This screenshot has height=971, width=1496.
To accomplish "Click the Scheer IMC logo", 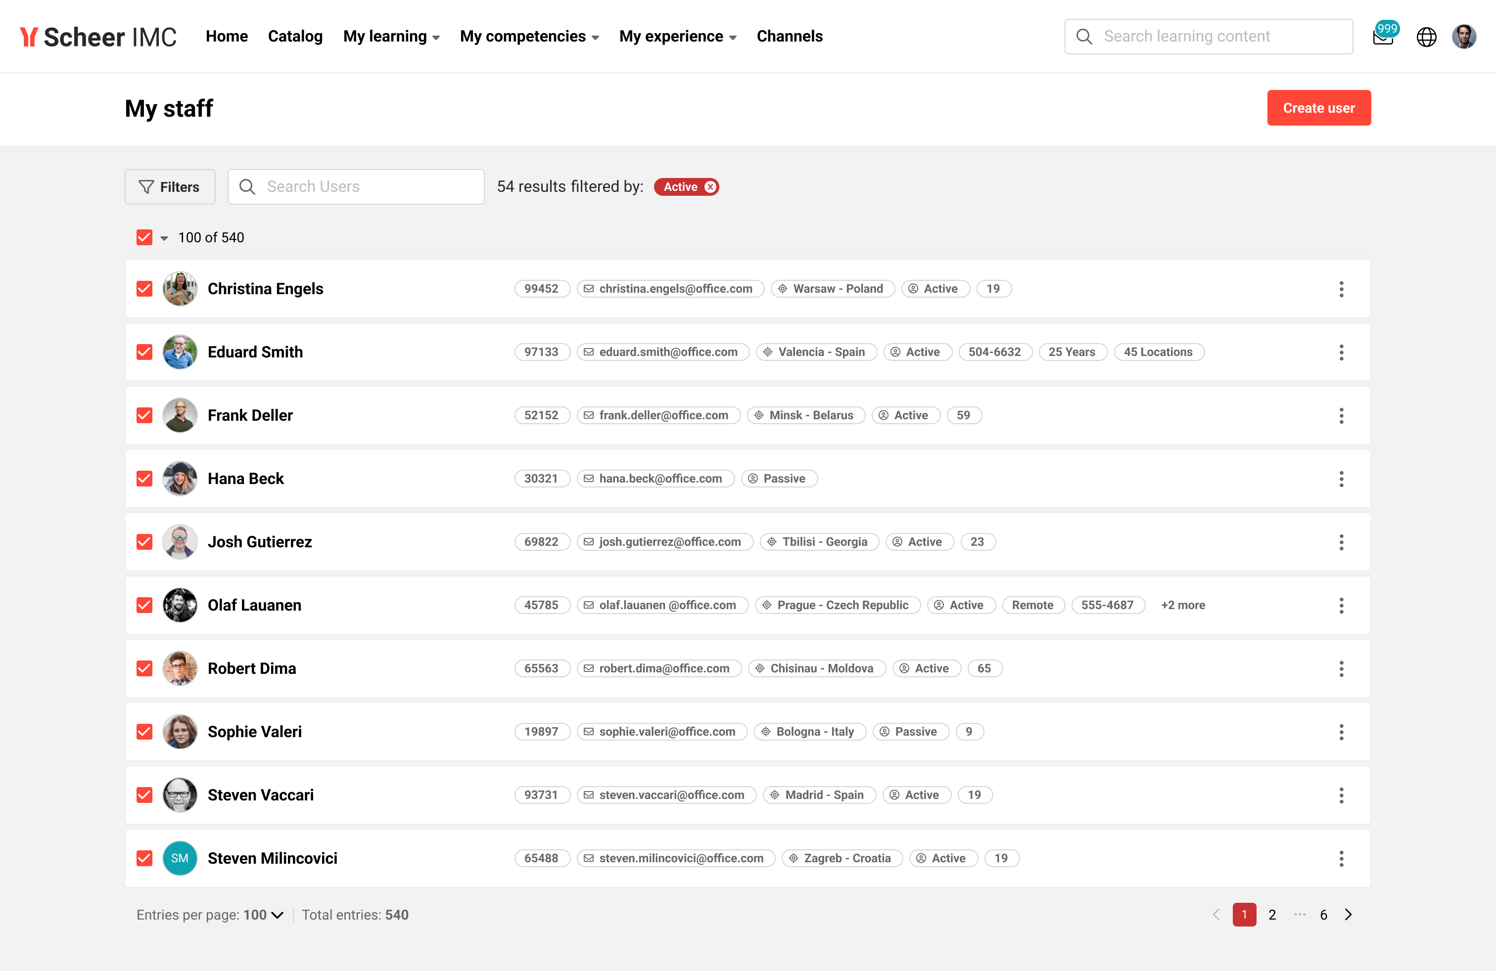I will [98, 37].
